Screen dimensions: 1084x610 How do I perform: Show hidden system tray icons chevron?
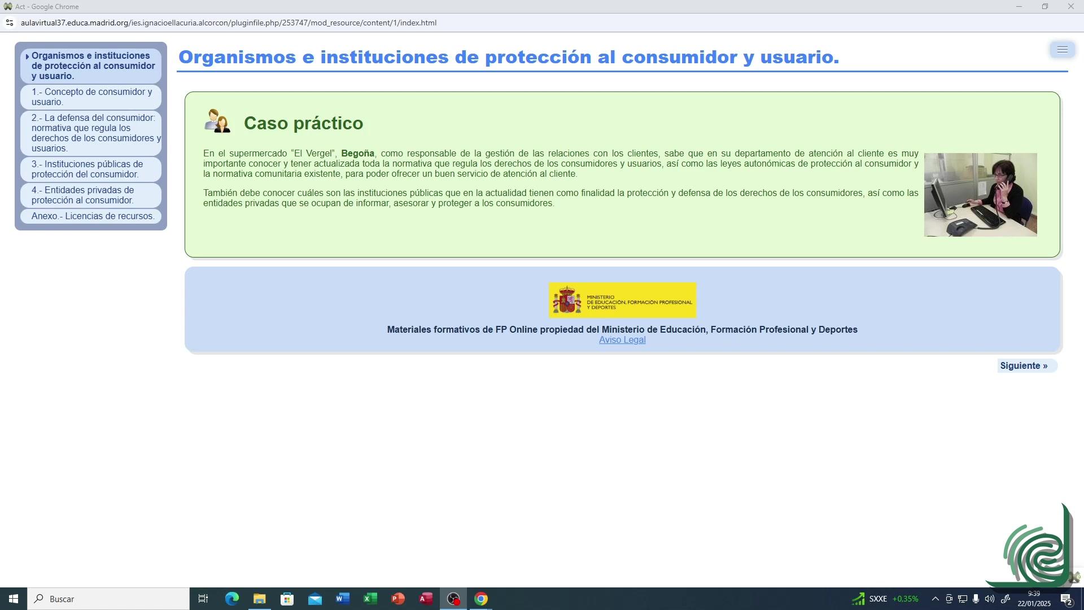pyautogui.click(x=935, y=599)
